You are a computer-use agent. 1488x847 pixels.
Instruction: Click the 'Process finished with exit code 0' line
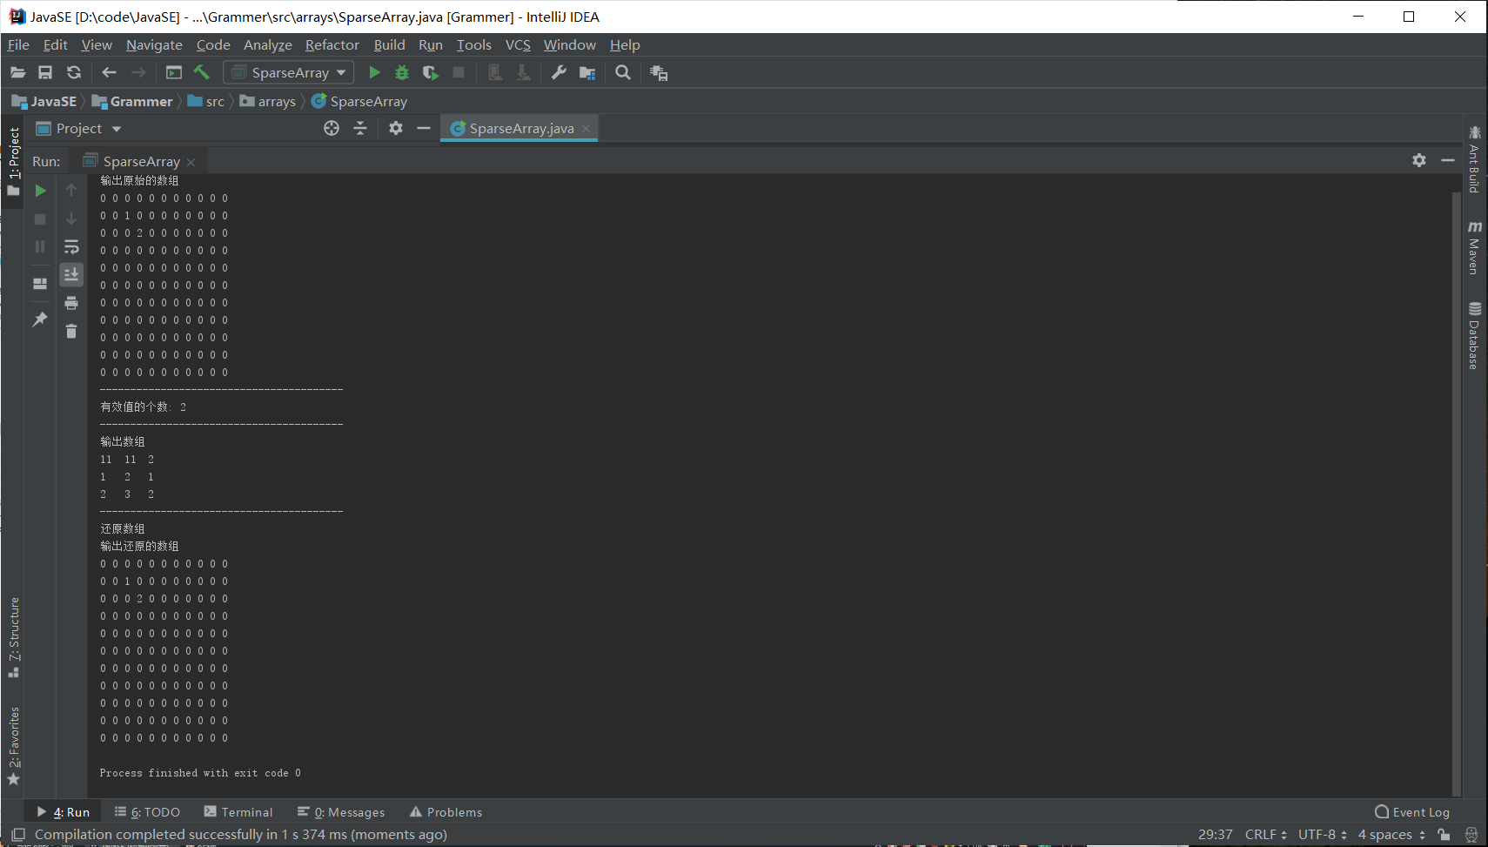point(200,773)
